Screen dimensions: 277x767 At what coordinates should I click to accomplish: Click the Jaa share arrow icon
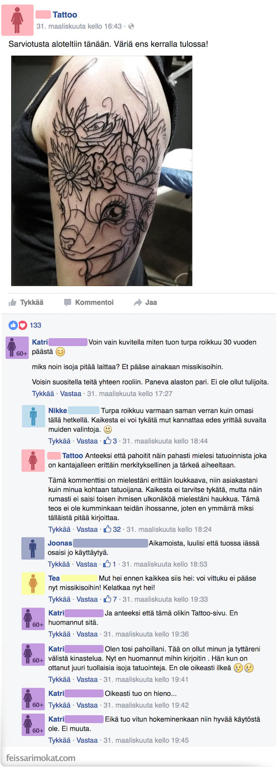(138, 302)
